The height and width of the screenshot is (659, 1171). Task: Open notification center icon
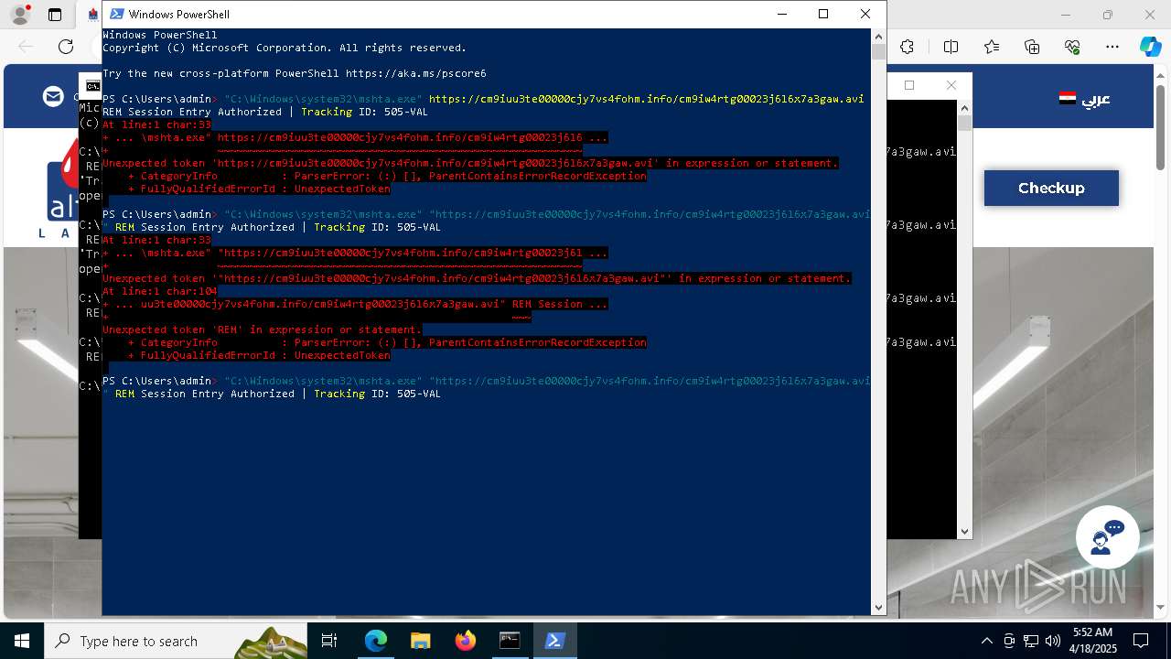1141,641
